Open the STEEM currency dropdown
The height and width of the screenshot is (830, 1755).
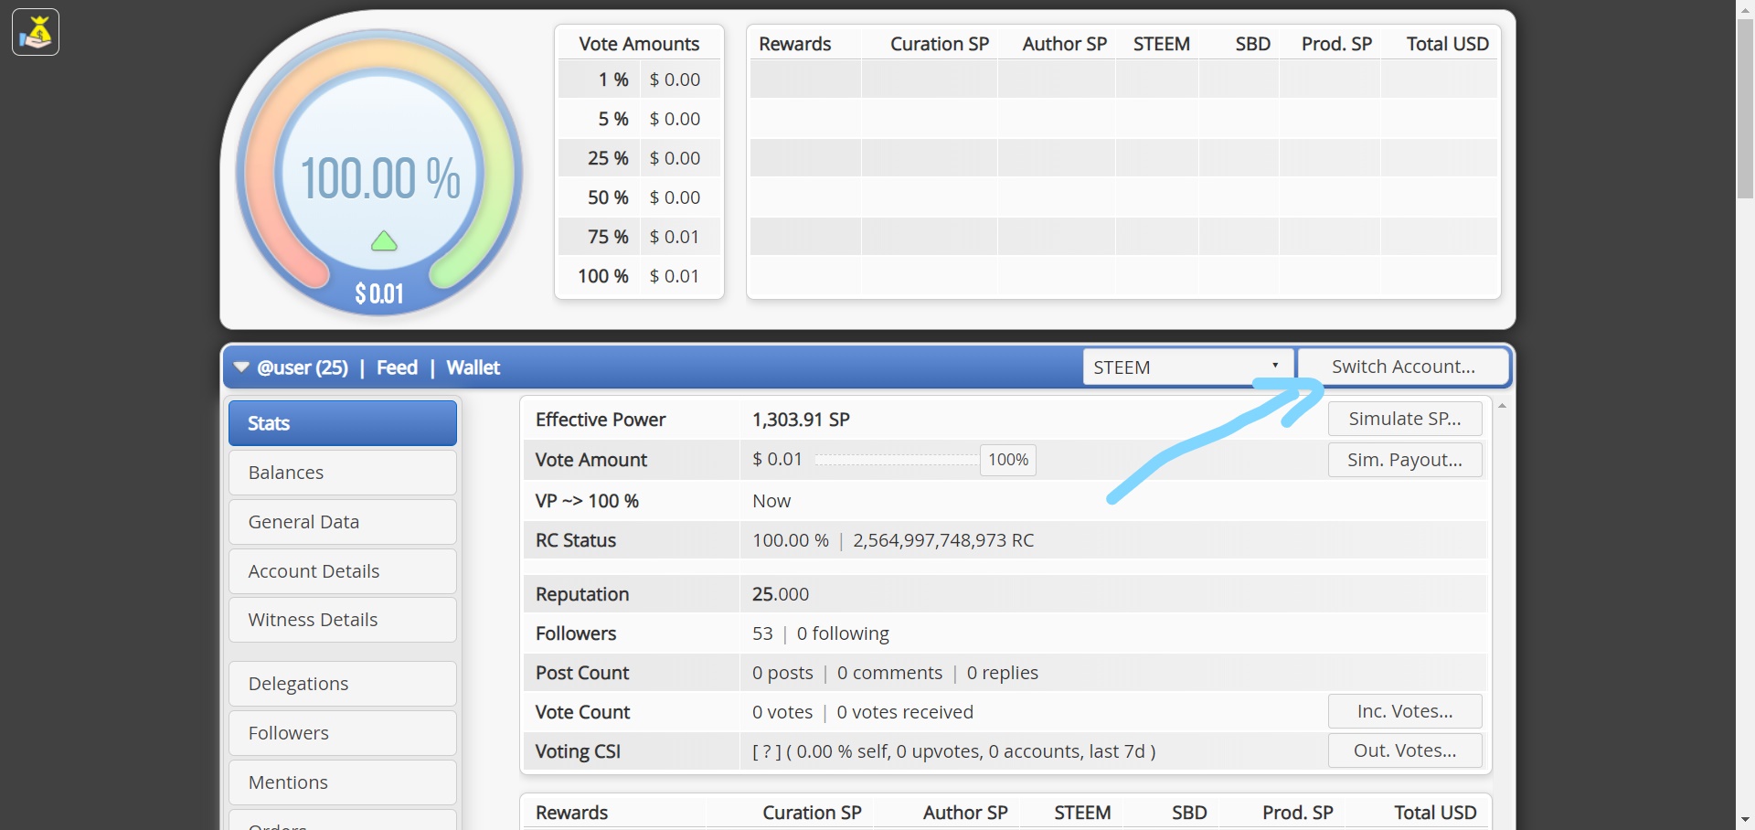point(1188,367)
